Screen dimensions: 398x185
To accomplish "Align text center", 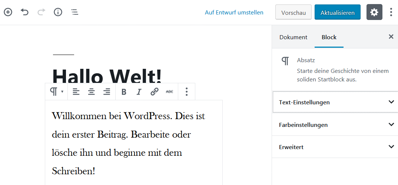I will point(92,91).
